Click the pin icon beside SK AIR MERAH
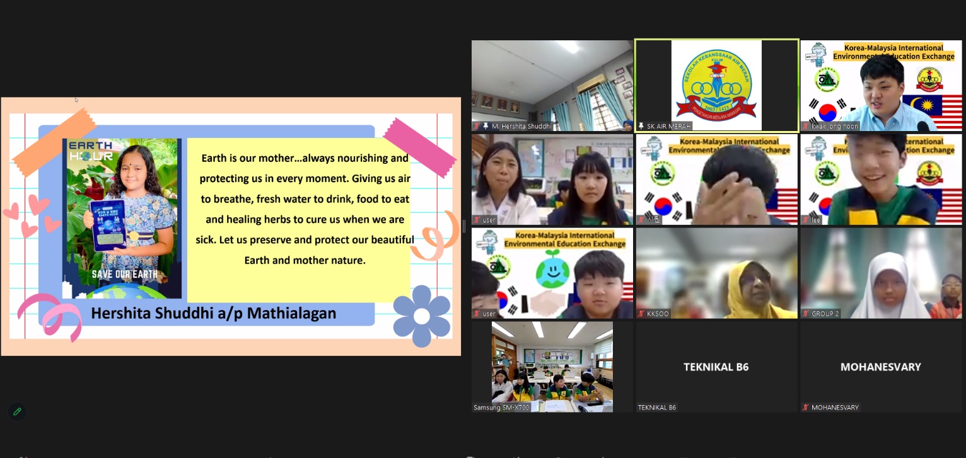966x458 pixels. coord(641,126)
